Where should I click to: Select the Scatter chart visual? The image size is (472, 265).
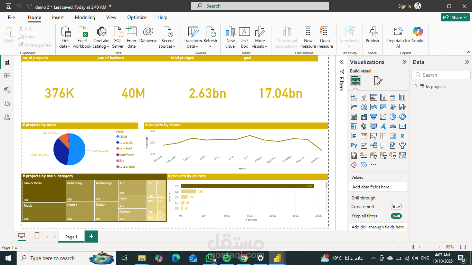point(383,117)
